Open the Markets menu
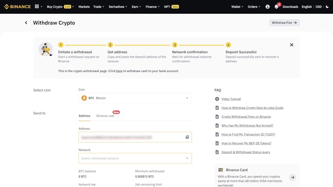333x187 pixels. [84, 7]
